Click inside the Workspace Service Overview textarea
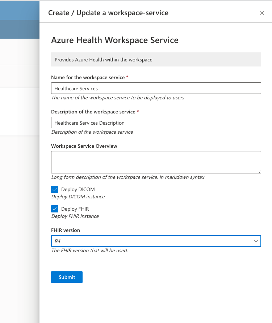 tap(156, 162)
